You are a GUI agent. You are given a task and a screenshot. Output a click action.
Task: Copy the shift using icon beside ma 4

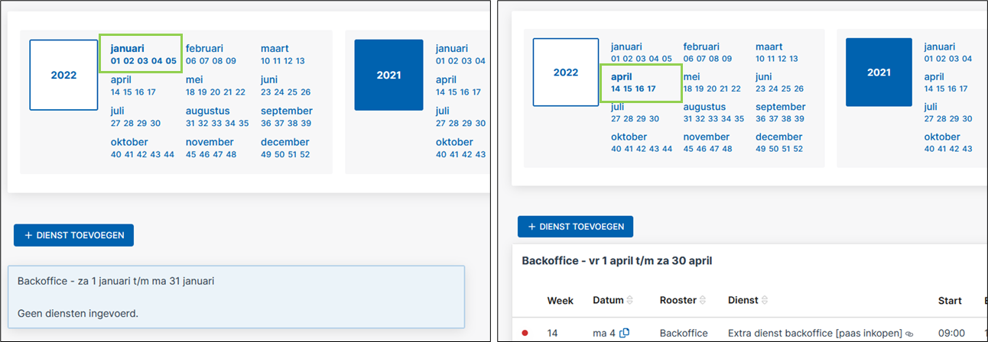click(625, 333)
